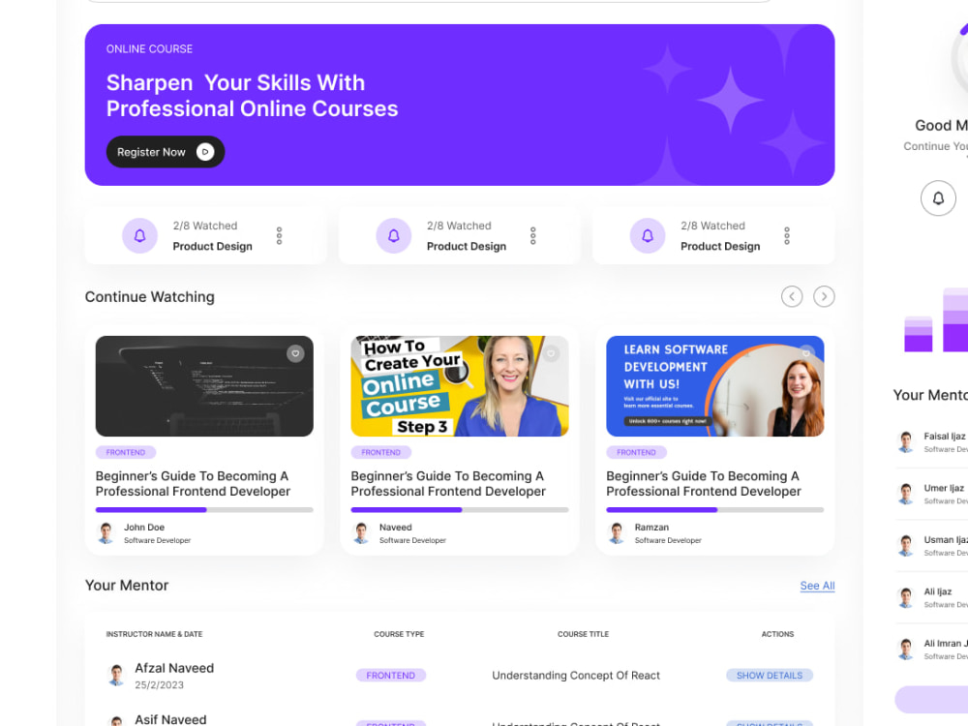Click Umer Ijaz's avatar in sidebar
The width and height of the screenshot is (968, 726).
coord(906,494)
